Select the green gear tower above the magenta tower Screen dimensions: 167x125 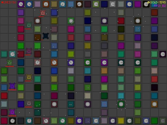(71, 21)
